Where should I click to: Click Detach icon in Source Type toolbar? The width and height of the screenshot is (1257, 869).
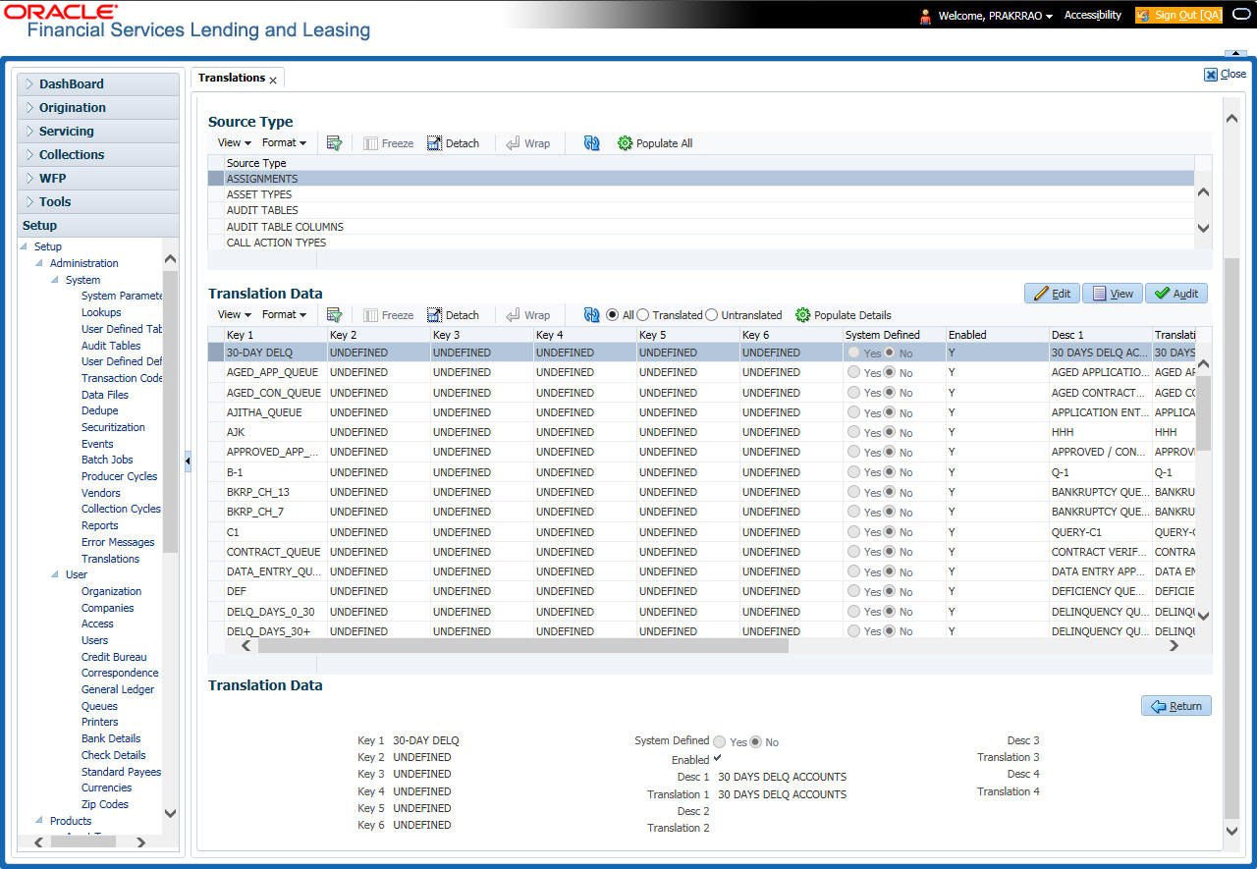(435, 143)
